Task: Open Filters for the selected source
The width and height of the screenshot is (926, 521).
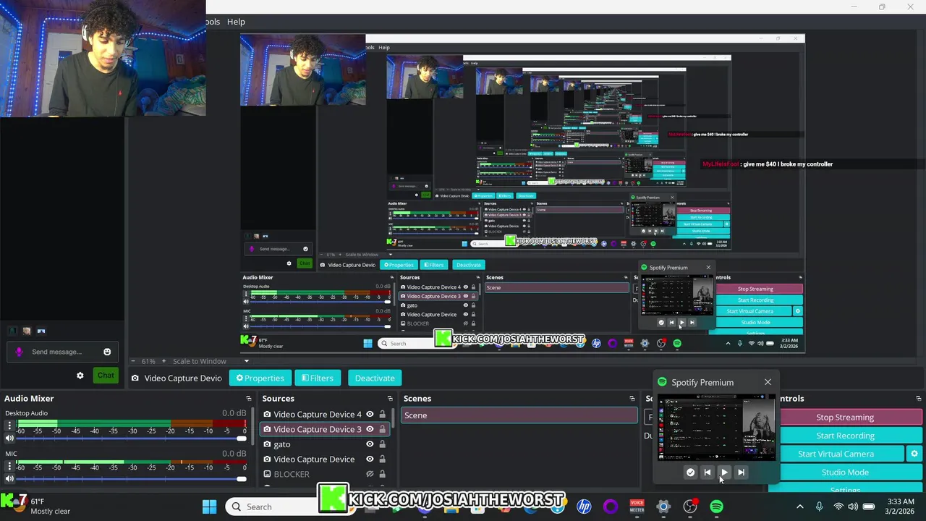Action: (x=318, y=378)
